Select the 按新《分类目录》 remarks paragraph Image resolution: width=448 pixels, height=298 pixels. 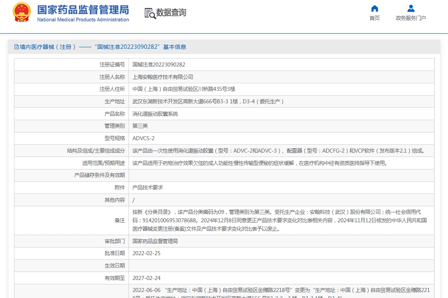coord(280,221)
